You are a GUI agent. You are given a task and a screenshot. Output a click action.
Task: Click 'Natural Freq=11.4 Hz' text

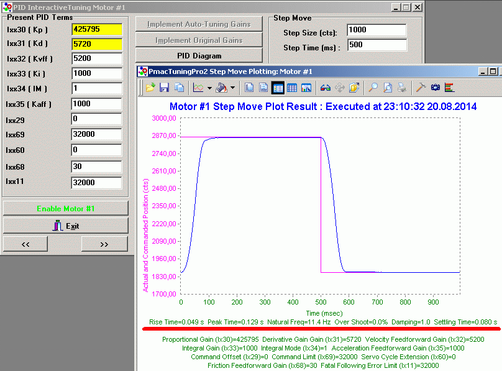coord(299,322)
